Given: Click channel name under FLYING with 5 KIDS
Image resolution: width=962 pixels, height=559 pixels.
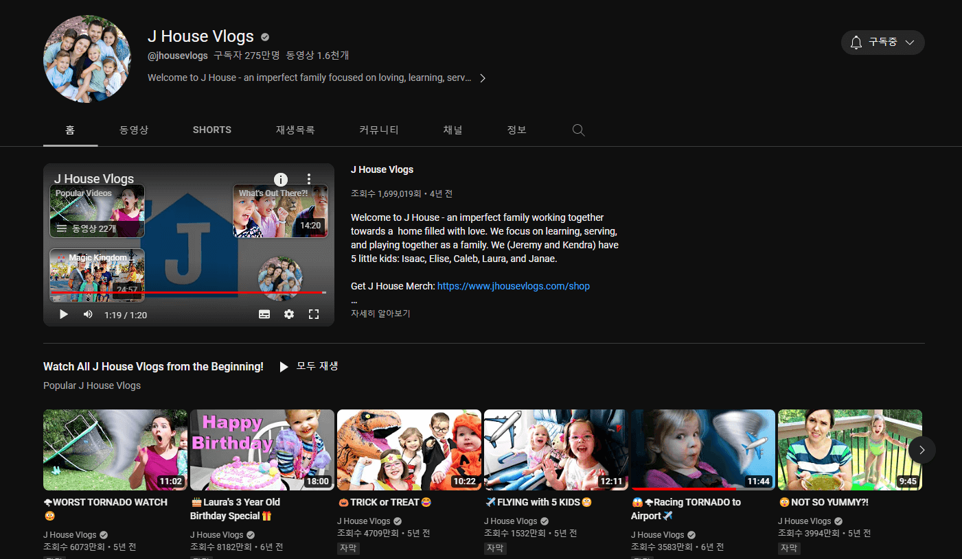Looking at the screenshot, I should [x=510, y=521].
